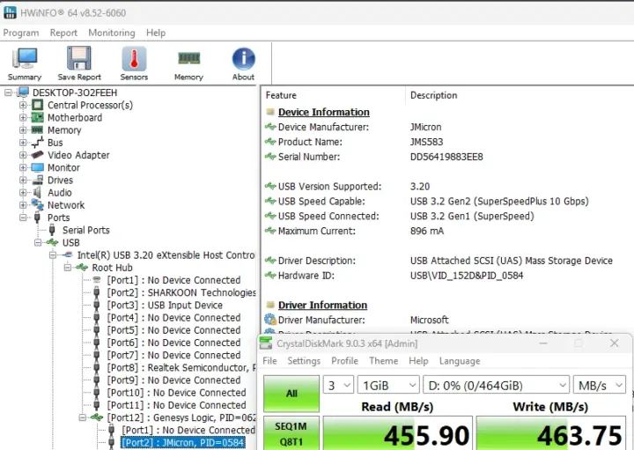Open the Sensors thermometer icon
The height and width of the screenshot is (450, 634).
pos(134,59)
